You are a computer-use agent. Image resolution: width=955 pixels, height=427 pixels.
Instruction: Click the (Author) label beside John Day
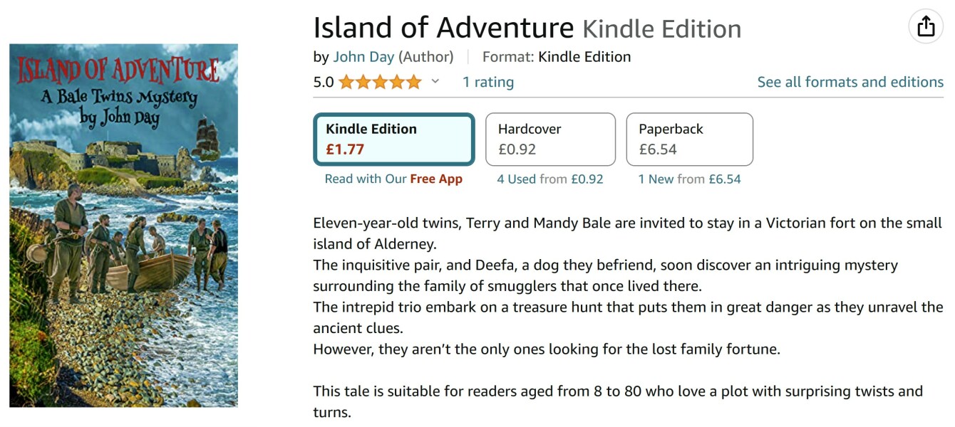pos(425,57)
